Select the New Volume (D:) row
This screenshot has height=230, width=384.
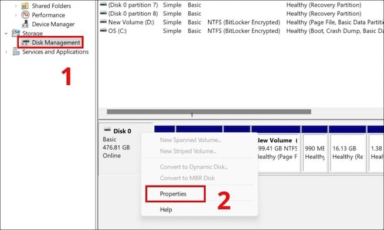click(x=242, y=22)
